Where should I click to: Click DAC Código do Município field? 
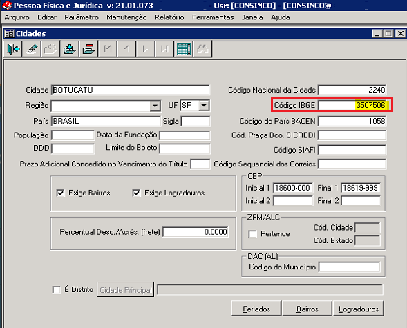(350, 267)
